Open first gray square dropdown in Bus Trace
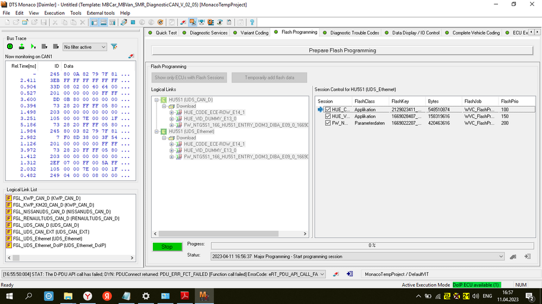This screenshot has width=542, height=304. click(x=44, y=46)
